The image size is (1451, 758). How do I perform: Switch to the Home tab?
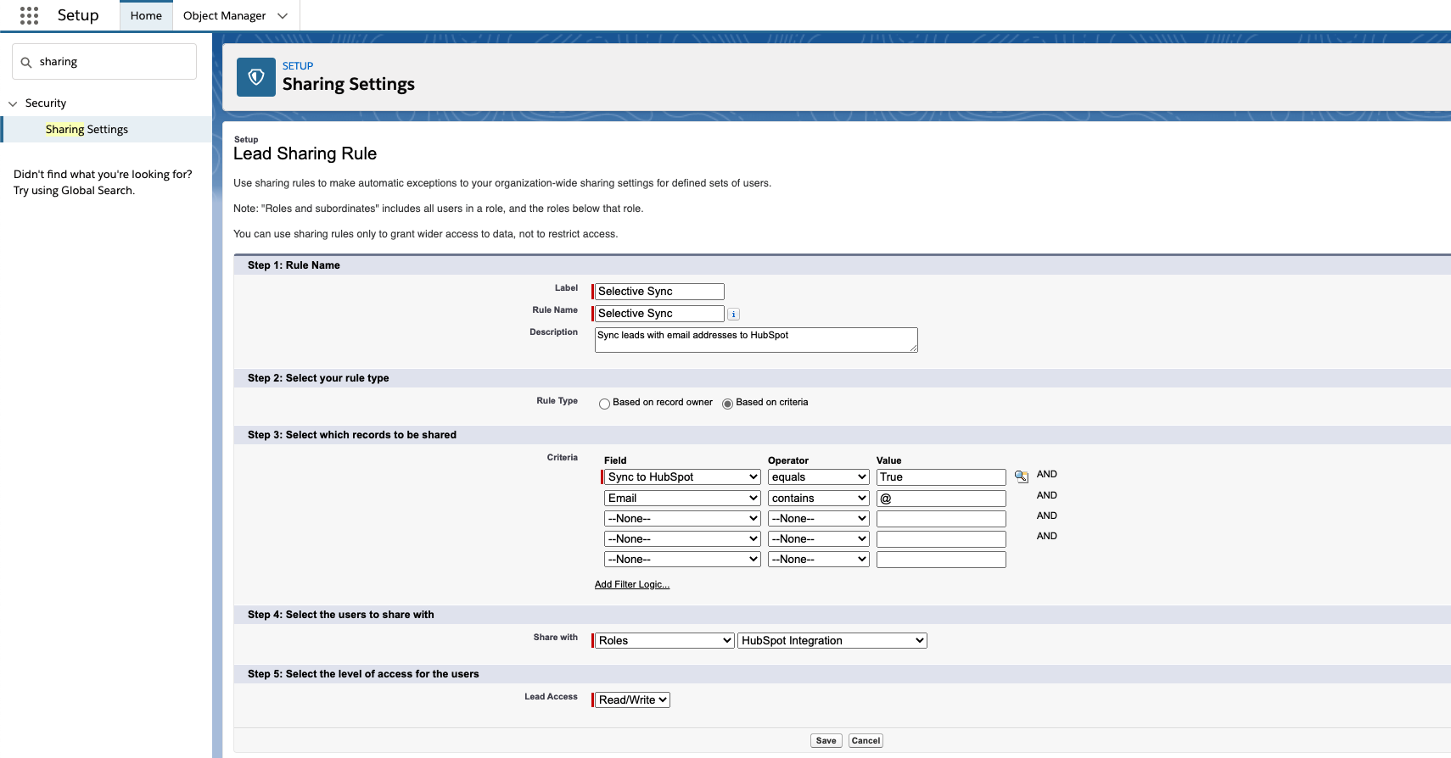click(146, 15)
